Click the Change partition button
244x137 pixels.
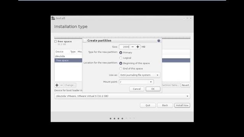click(70, 85)
